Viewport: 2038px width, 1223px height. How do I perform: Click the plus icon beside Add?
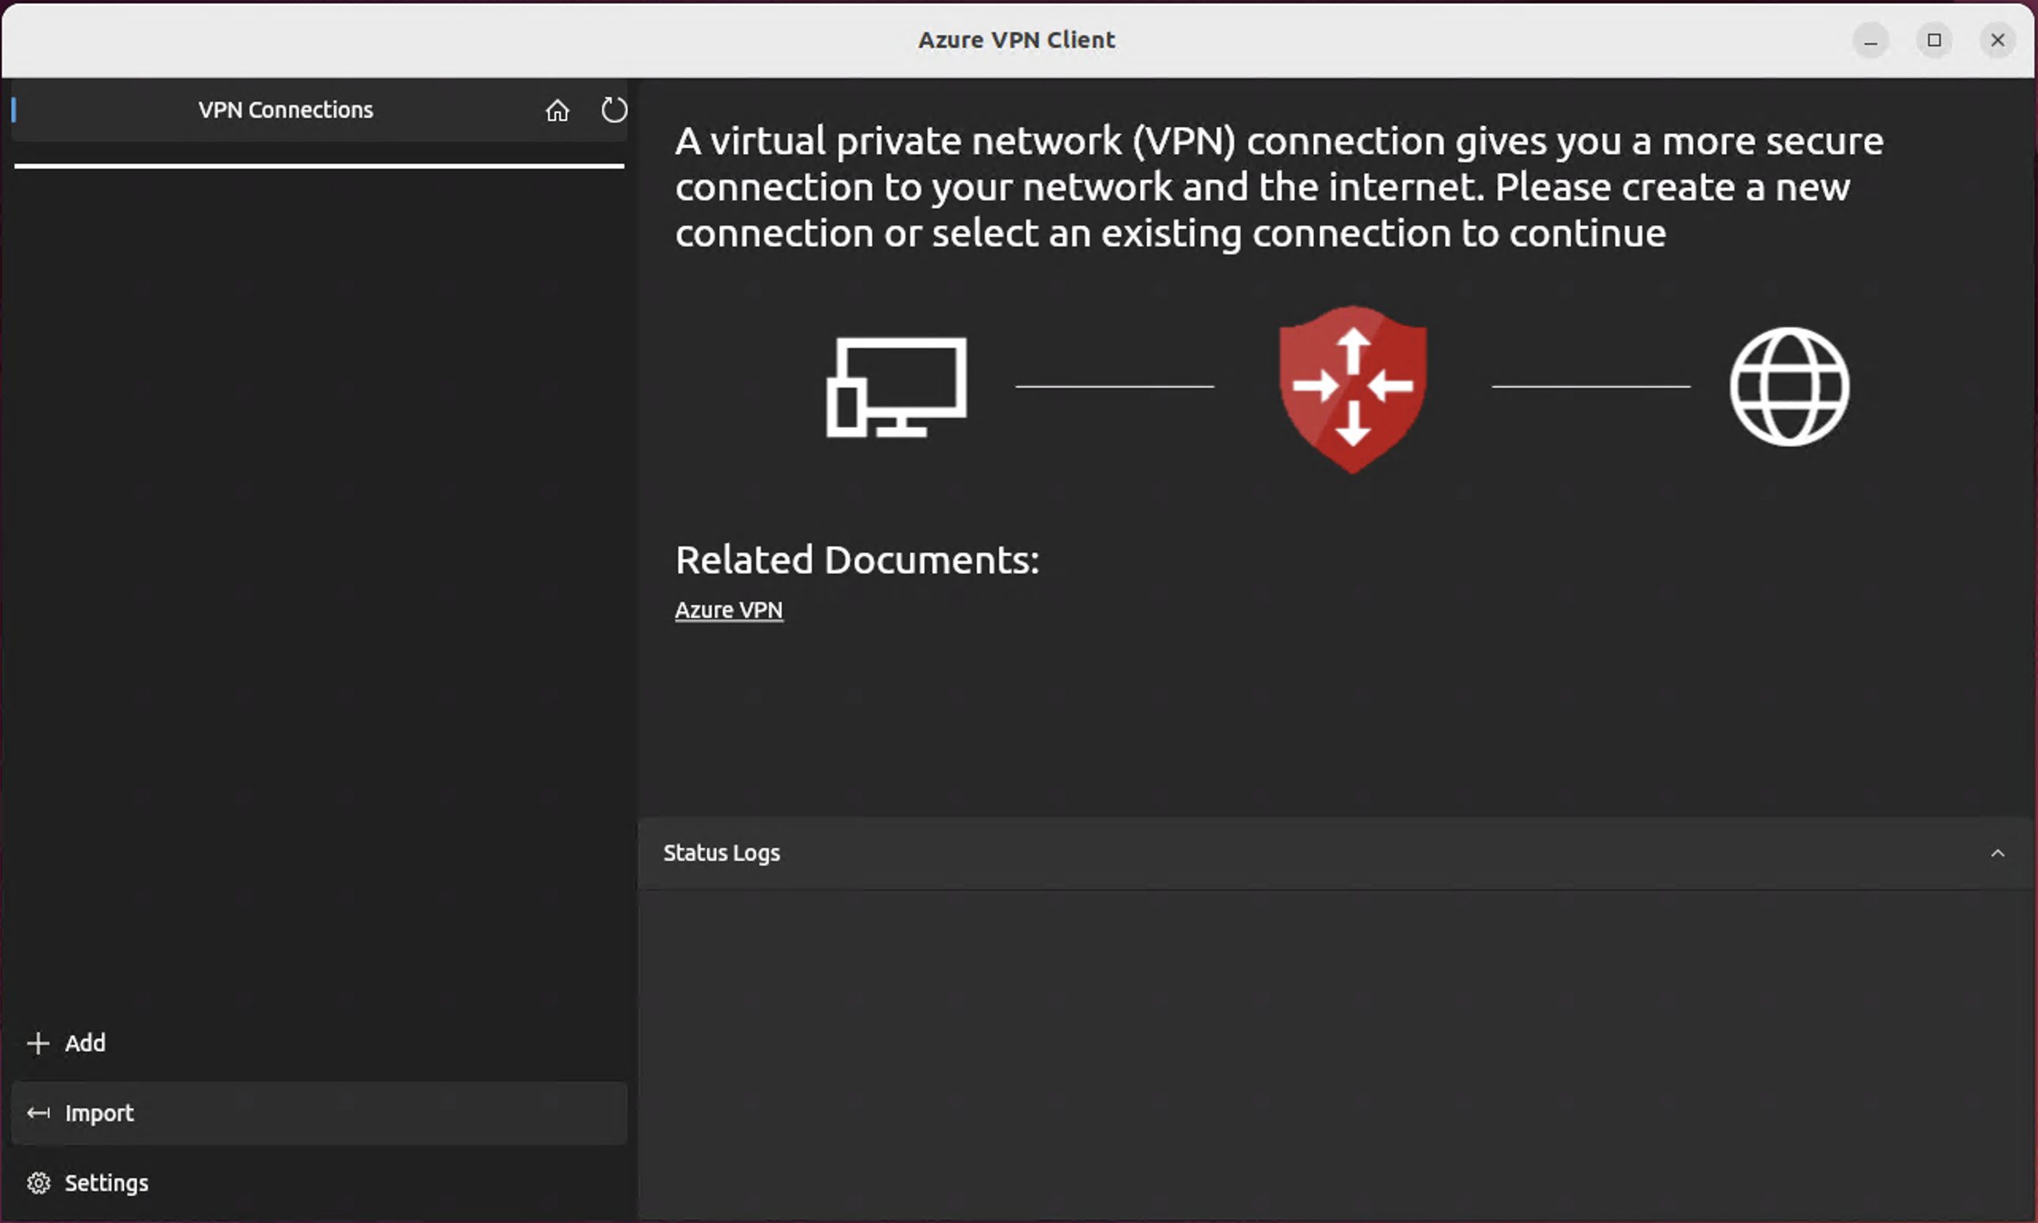(x=38, y=1044)
